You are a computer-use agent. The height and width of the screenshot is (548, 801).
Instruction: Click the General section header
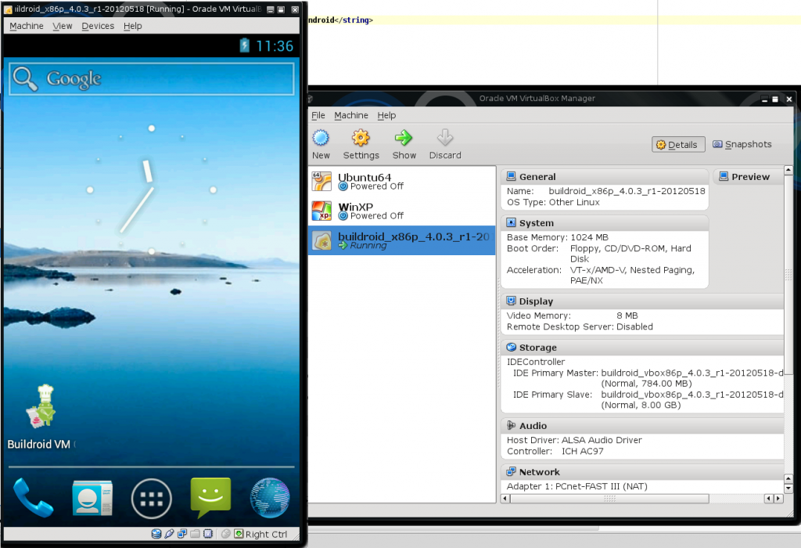[x=605, y=177]
